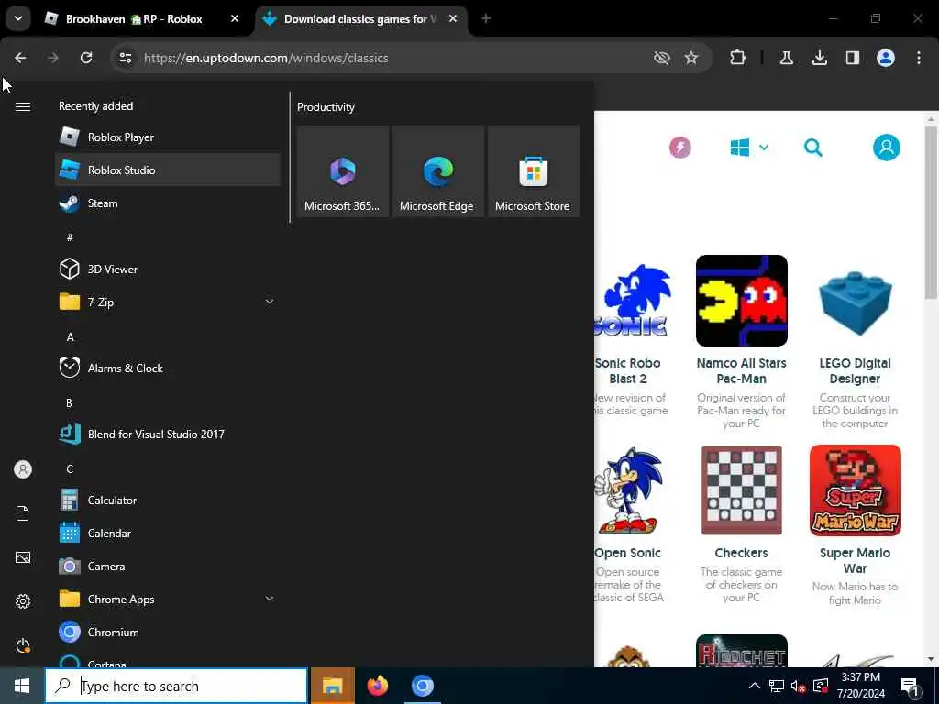Click the Super Mario War thumbnail
939x704 pixels.
click(856, 490)
